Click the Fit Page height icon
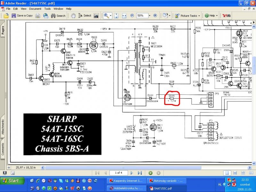256x192 pixels. pyautogui.click(x=116, y=16)
